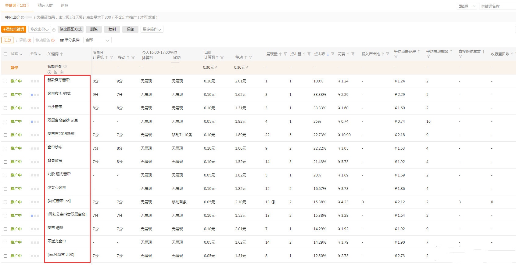The image size is (516, 265).
Task: Open keyword 北欧 遮光窗帘
Action: point(59,174)
